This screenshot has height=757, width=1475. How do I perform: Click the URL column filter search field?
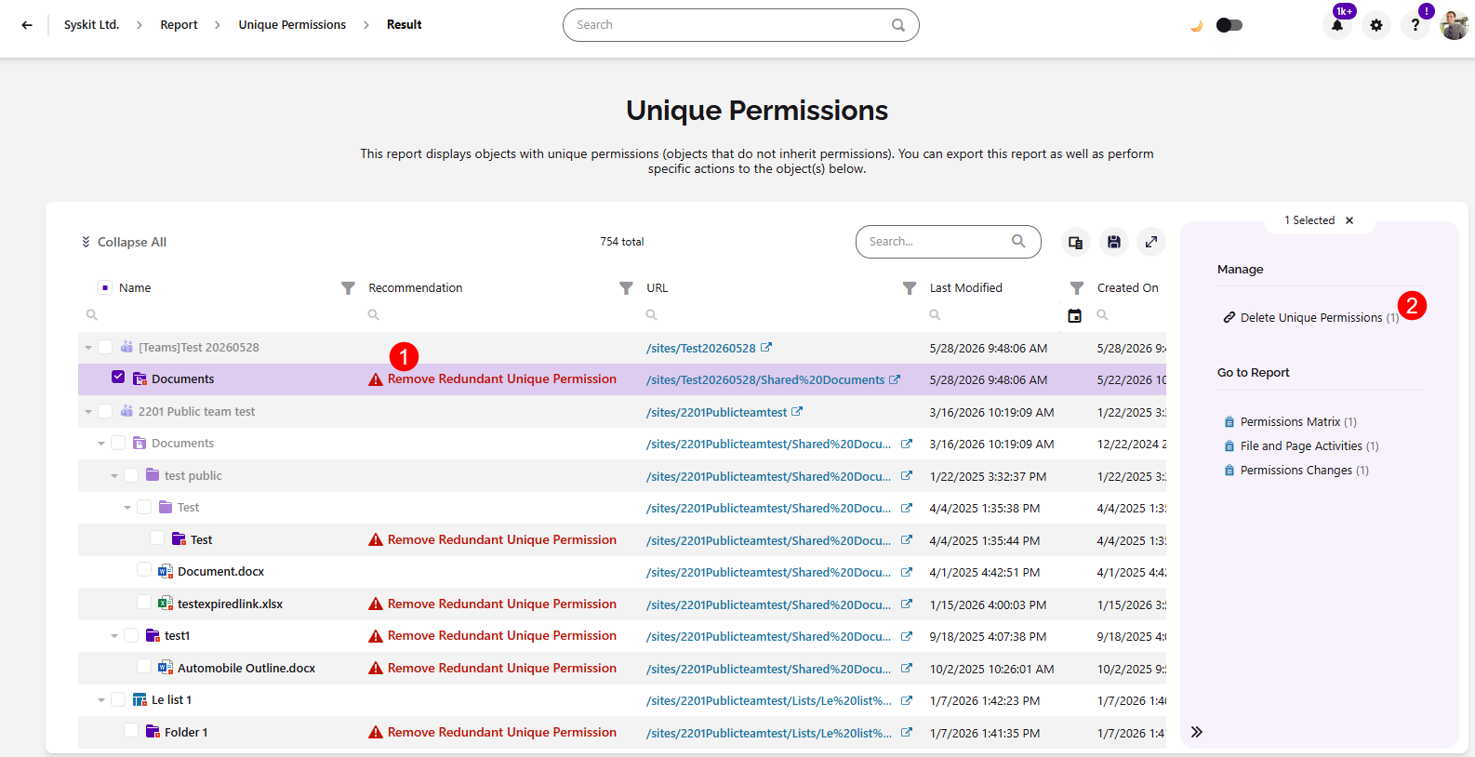[x=781, y=315]
